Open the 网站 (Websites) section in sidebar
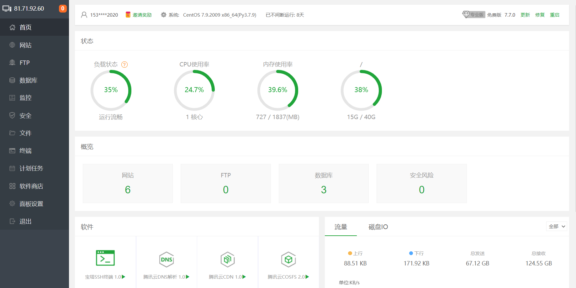The image size is (576, 288). pos(26,45)
